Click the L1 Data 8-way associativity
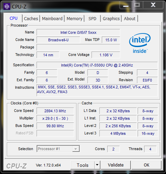Screen dimensions: 166x174 point(148,111)
